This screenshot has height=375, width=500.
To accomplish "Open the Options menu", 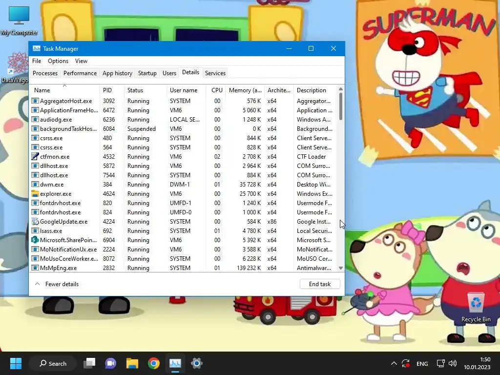I will [x=58, y=61].
